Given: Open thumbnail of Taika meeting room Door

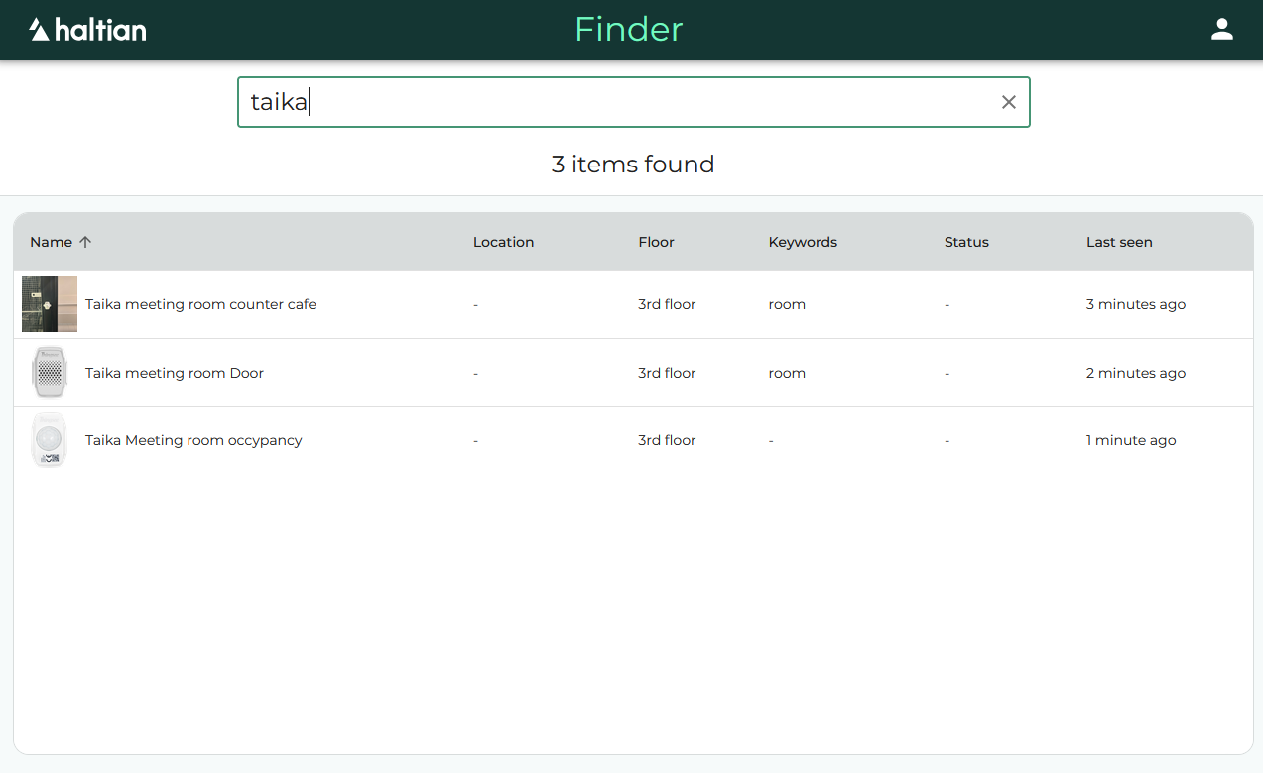Looking at the screenshot, I should point(50,373).
